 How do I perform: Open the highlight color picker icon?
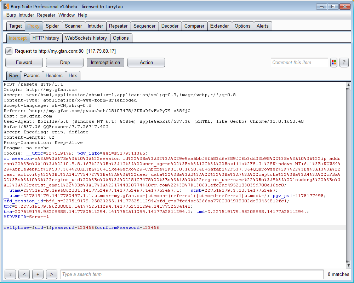[x=334, y=62]
